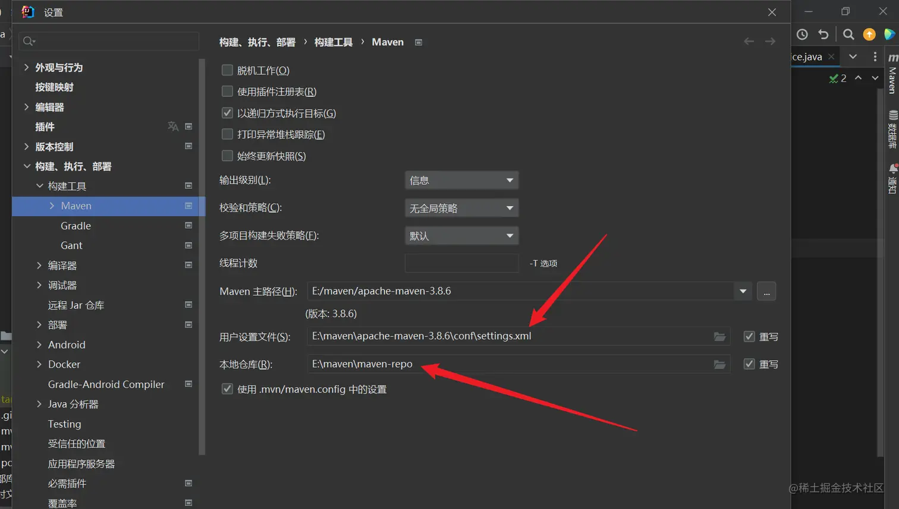Screen dimensions: 899x509
Task: Click the translate icon beside 插件
Action: click(x=173, y=127)
